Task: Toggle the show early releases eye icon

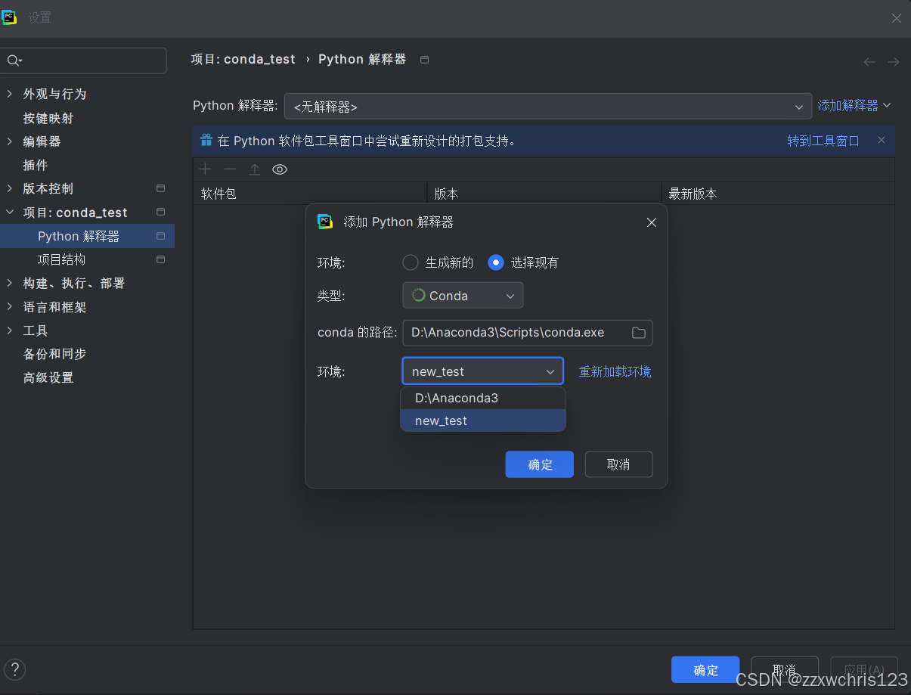Action: coord(280,169)
